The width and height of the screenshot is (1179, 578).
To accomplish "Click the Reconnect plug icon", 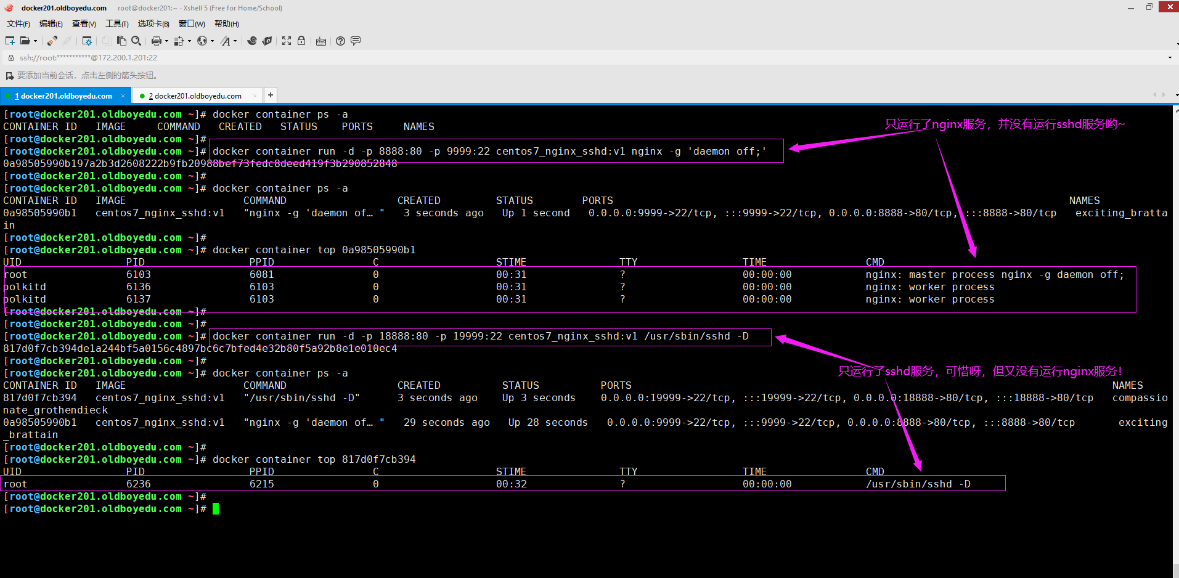I will 52,41.
